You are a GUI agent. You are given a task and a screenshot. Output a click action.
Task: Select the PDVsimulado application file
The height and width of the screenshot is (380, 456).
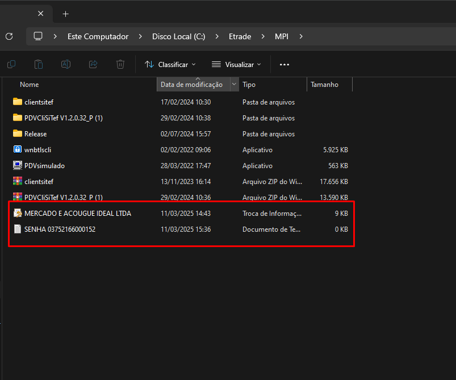(x=44, y=166)
